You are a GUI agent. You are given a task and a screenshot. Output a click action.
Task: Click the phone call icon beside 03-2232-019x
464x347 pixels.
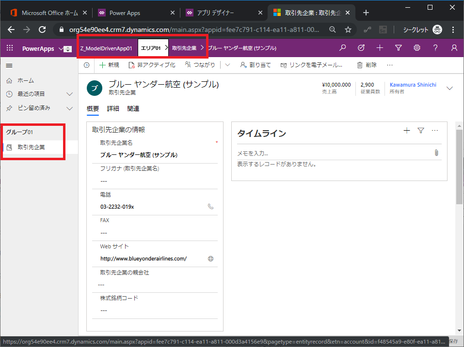[x=210, y=207]
